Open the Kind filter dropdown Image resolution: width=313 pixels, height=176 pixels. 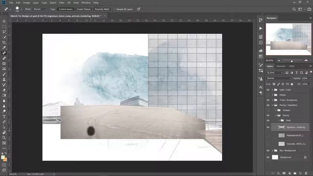click(x=275, y=73)
